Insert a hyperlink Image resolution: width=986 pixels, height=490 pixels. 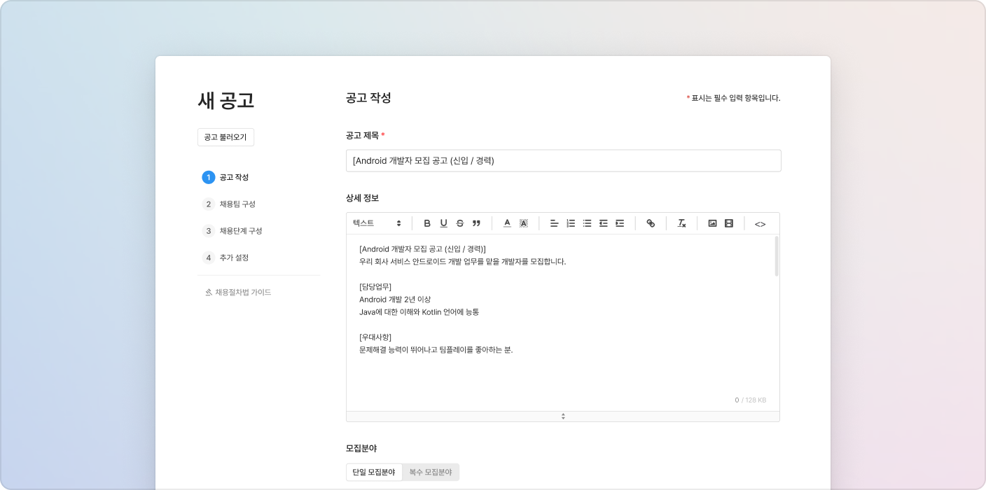651,223
